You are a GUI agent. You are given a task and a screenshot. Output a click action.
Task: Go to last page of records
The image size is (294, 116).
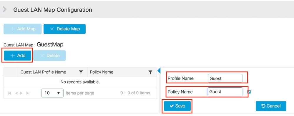pos(28,93)
